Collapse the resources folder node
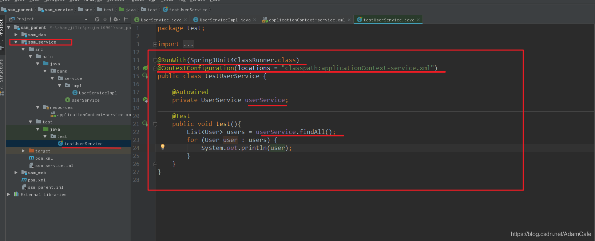Image resolution: width=595 pixels, height=241 pixels. click(x=38, y=107)
